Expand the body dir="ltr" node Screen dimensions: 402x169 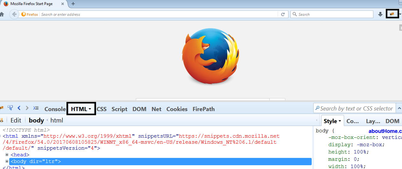pyautogui.click(x=7, y=161)
